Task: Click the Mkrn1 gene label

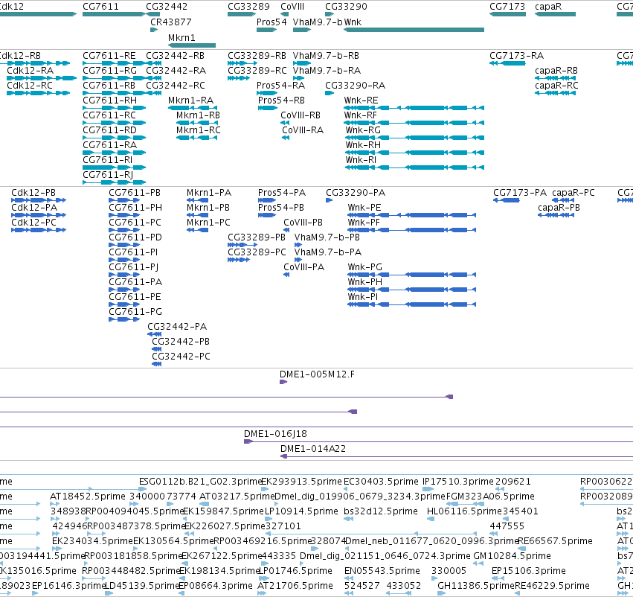Action: [x=181, y=37]
